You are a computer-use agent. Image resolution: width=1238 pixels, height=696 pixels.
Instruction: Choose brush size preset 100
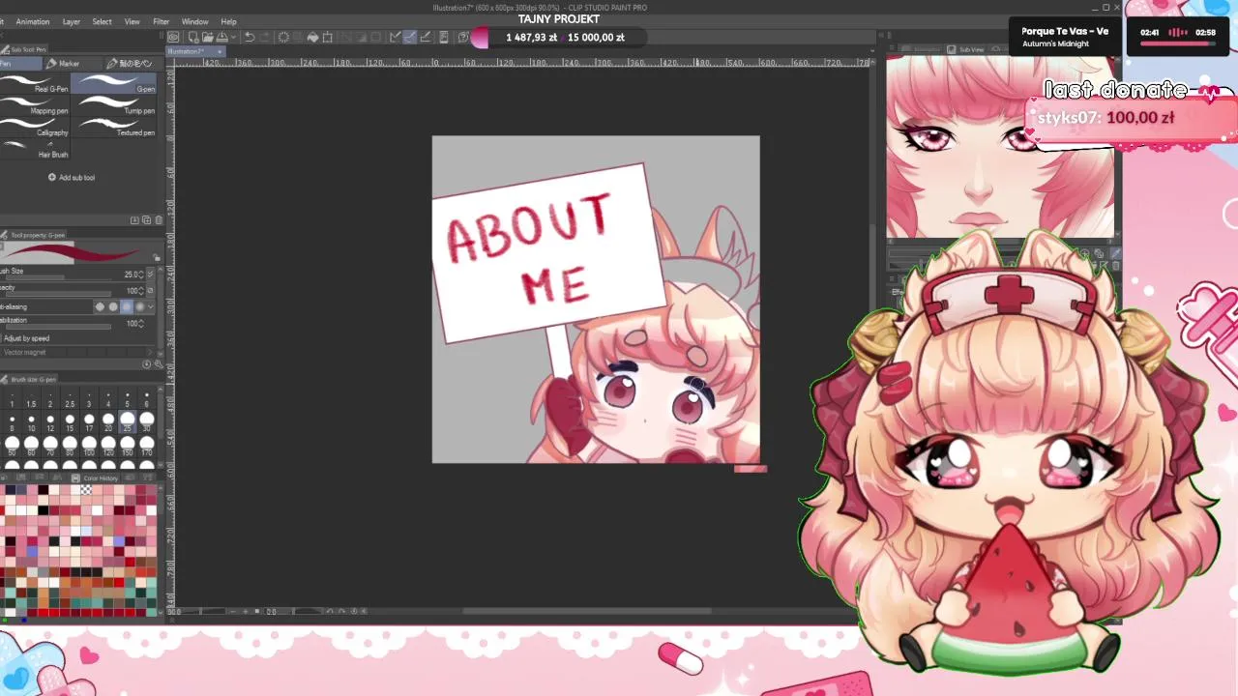89,444
